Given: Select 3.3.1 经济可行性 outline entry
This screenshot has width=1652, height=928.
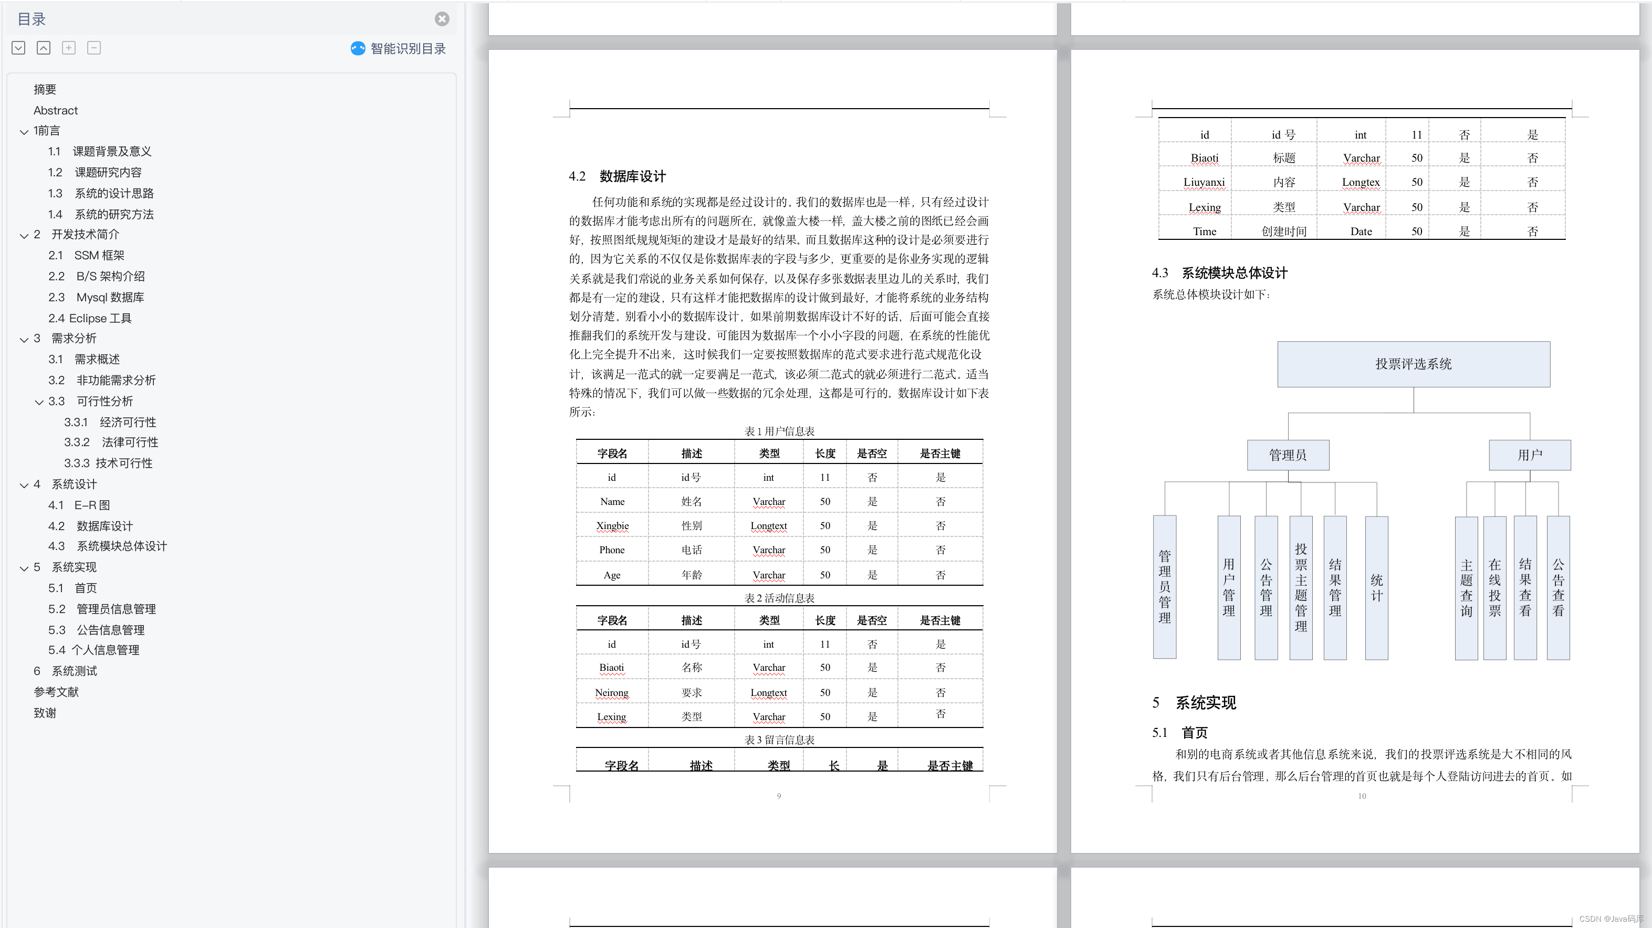Looking at the screenshot, I should click(110, 423).
